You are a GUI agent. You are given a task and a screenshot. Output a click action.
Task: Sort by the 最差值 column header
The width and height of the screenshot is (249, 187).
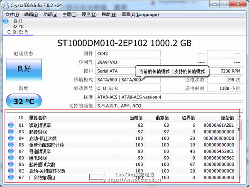click(x=158, y=118)
